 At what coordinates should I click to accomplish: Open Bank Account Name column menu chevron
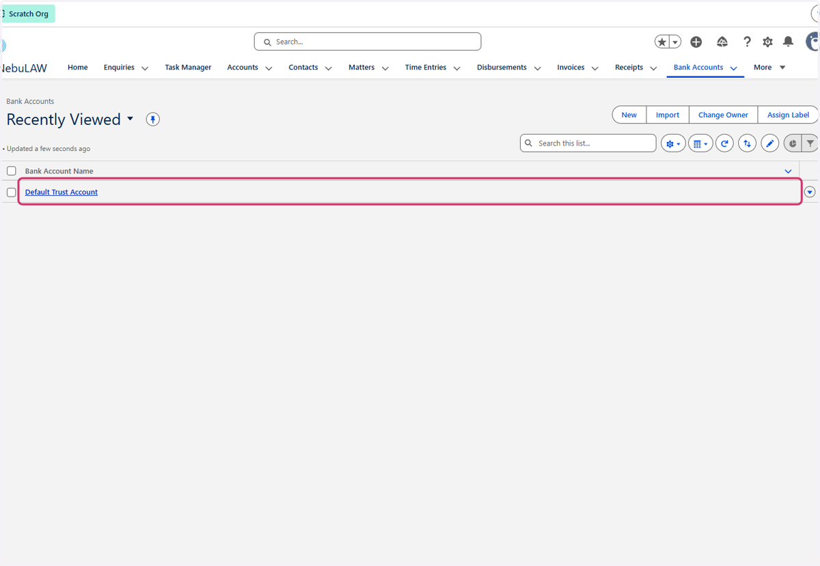coord(788,171)
